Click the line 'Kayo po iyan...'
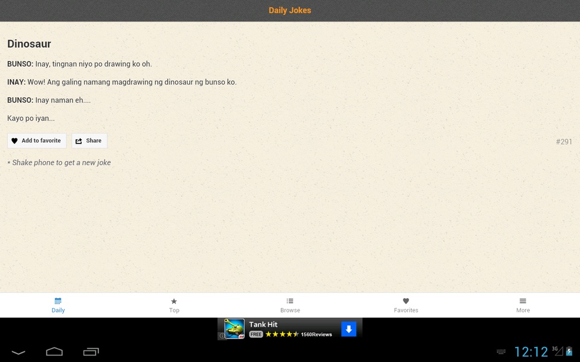This screenshot has height=362, width=580. click(x=31, y=119)
